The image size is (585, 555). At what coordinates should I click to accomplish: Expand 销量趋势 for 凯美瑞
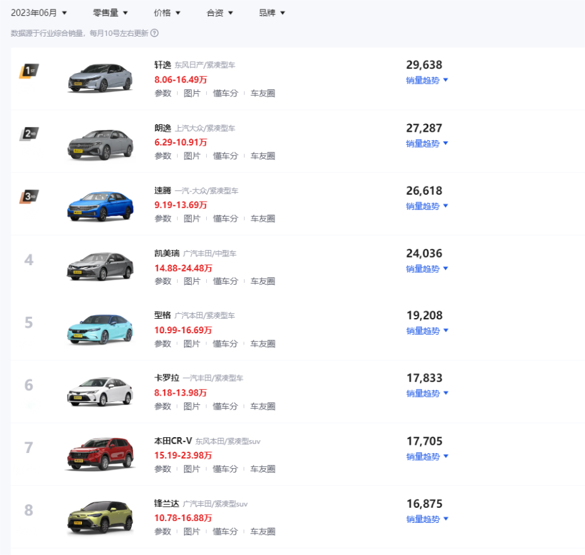coord(427,268)
